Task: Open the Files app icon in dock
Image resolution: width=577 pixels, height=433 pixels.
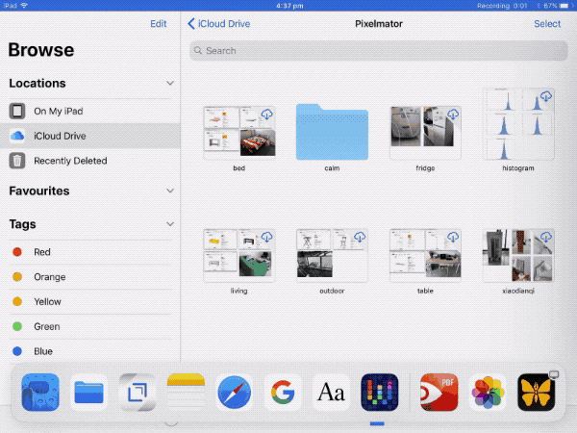Action: click(x=89, y=393)
